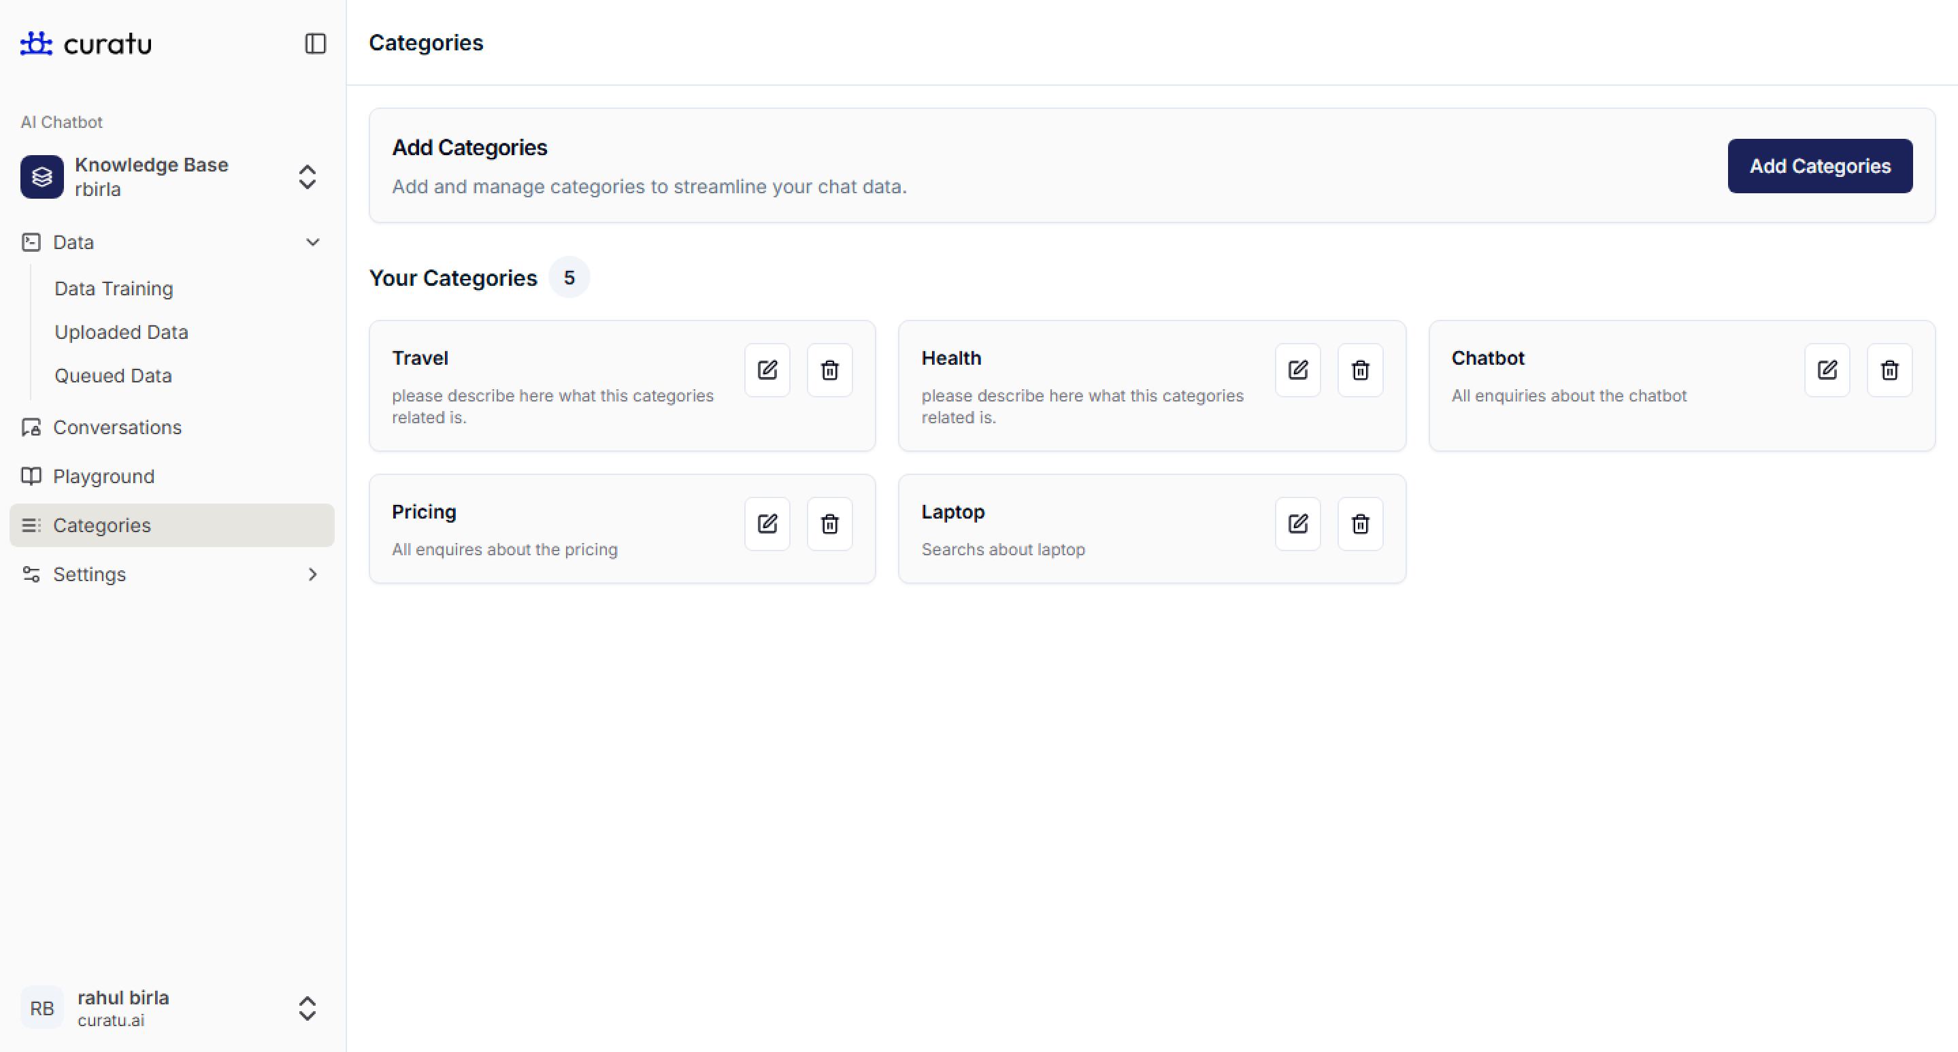Delete the Chatbot category
1958x1052 pixels.
click(x=1889, y=370)
